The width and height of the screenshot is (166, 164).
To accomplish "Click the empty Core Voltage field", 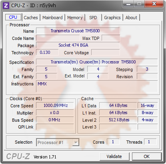I will pos(106,52).
